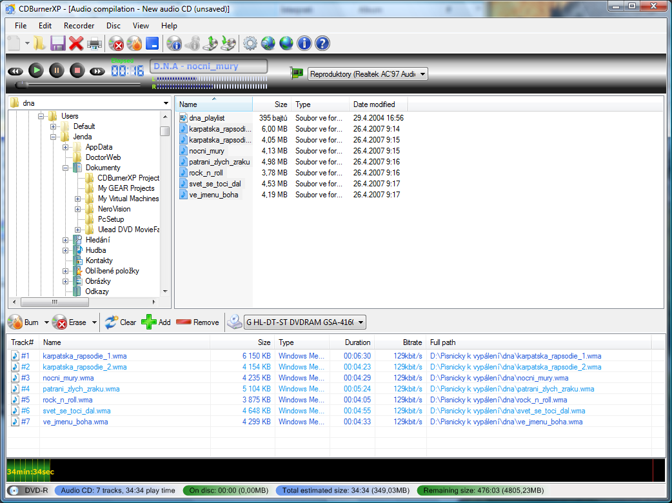672x503 pixels.
Task: Rewind the audio preview
Action: [x=15, y=71]
